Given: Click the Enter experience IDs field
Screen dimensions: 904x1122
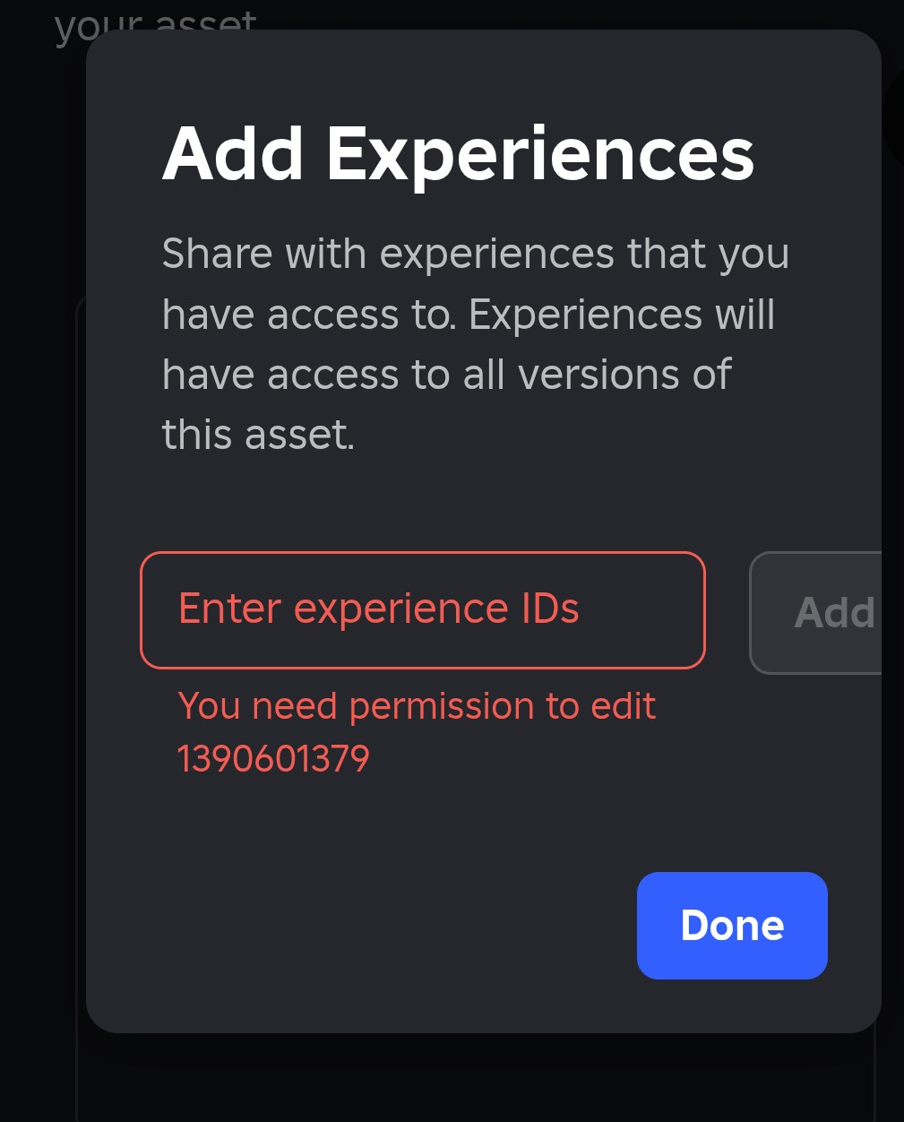Looking at the screenshot, I should click(421, 609).
